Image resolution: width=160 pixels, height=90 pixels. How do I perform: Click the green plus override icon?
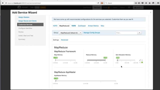point(142,62)
